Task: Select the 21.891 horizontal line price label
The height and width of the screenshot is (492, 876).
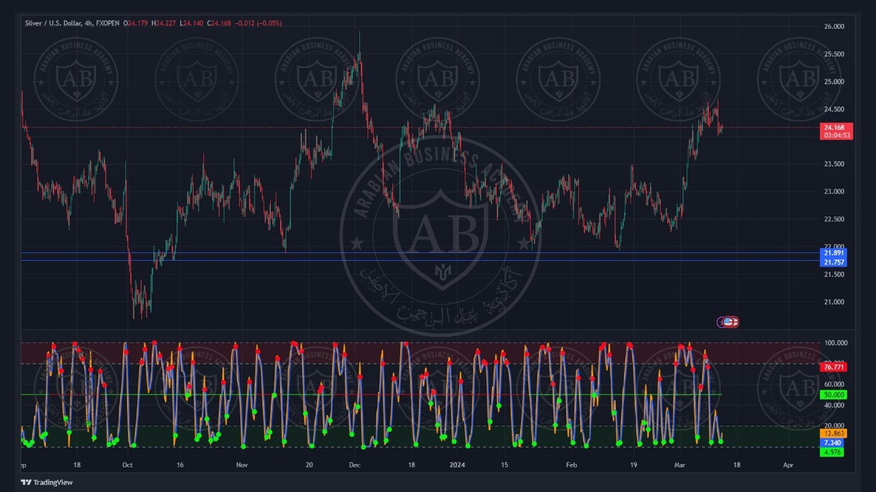Action: coord(834,253)
